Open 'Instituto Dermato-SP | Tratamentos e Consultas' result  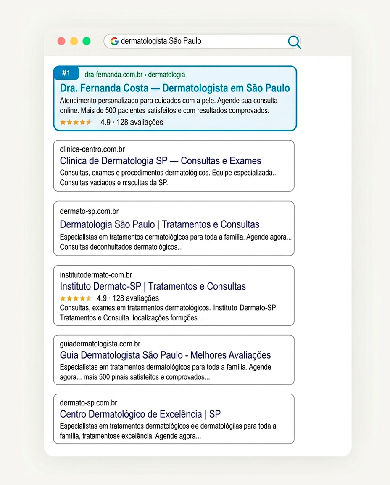click(x=153, y=286)
